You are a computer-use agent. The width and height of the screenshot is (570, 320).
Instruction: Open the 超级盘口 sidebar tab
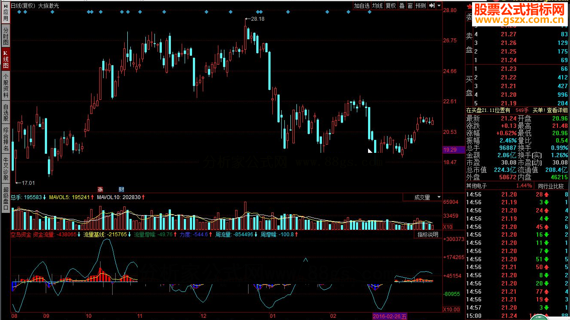pyautogui.click(x=6, y=198)
